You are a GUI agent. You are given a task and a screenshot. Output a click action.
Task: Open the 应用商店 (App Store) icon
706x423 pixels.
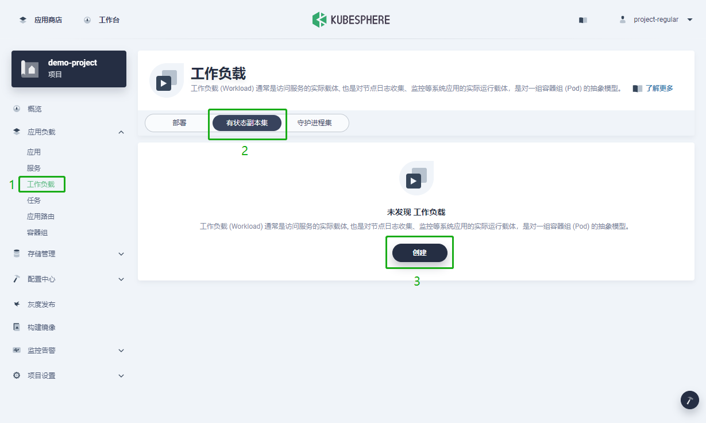pos(22,19)
